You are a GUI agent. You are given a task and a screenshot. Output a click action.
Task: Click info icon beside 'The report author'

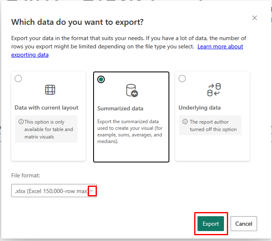tap(185, 122)
